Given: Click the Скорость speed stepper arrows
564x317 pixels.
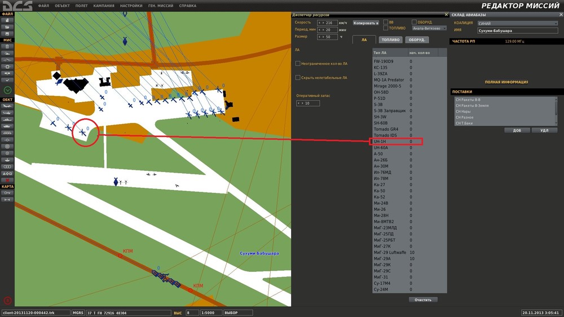Looking at the screenshot, I should coord(321,23).
